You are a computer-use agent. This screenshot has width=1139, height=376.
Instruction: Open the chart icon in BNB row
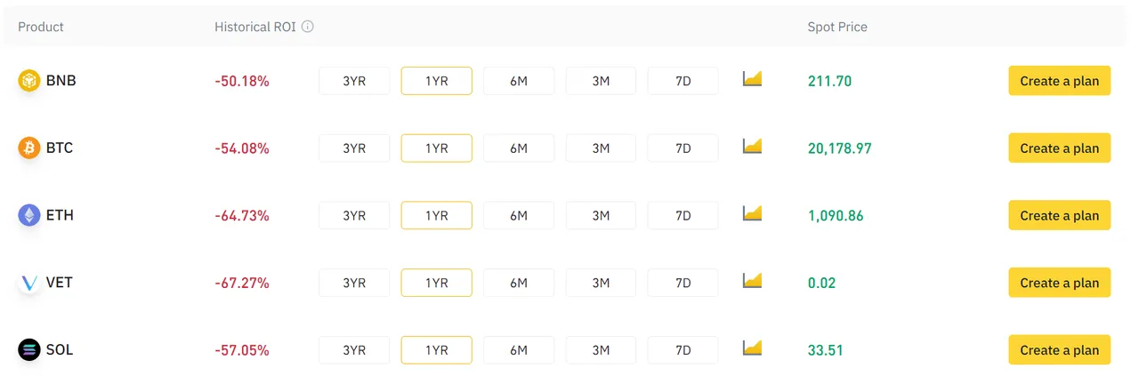[x=753, y=78]
